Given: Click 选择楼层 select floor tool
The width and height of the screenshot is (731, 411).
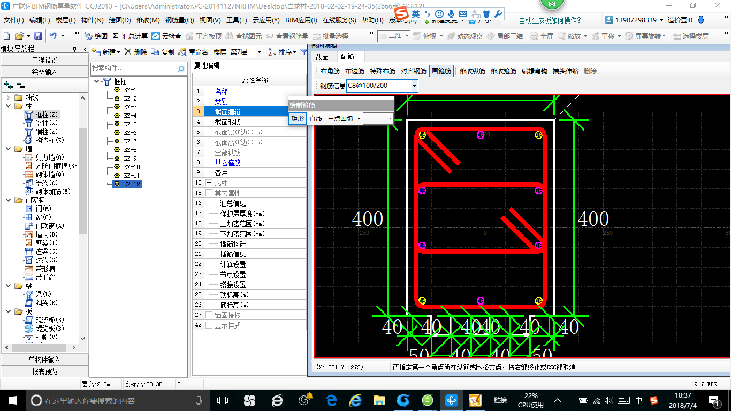Looking at the screenshot, I should pos(690,36).
